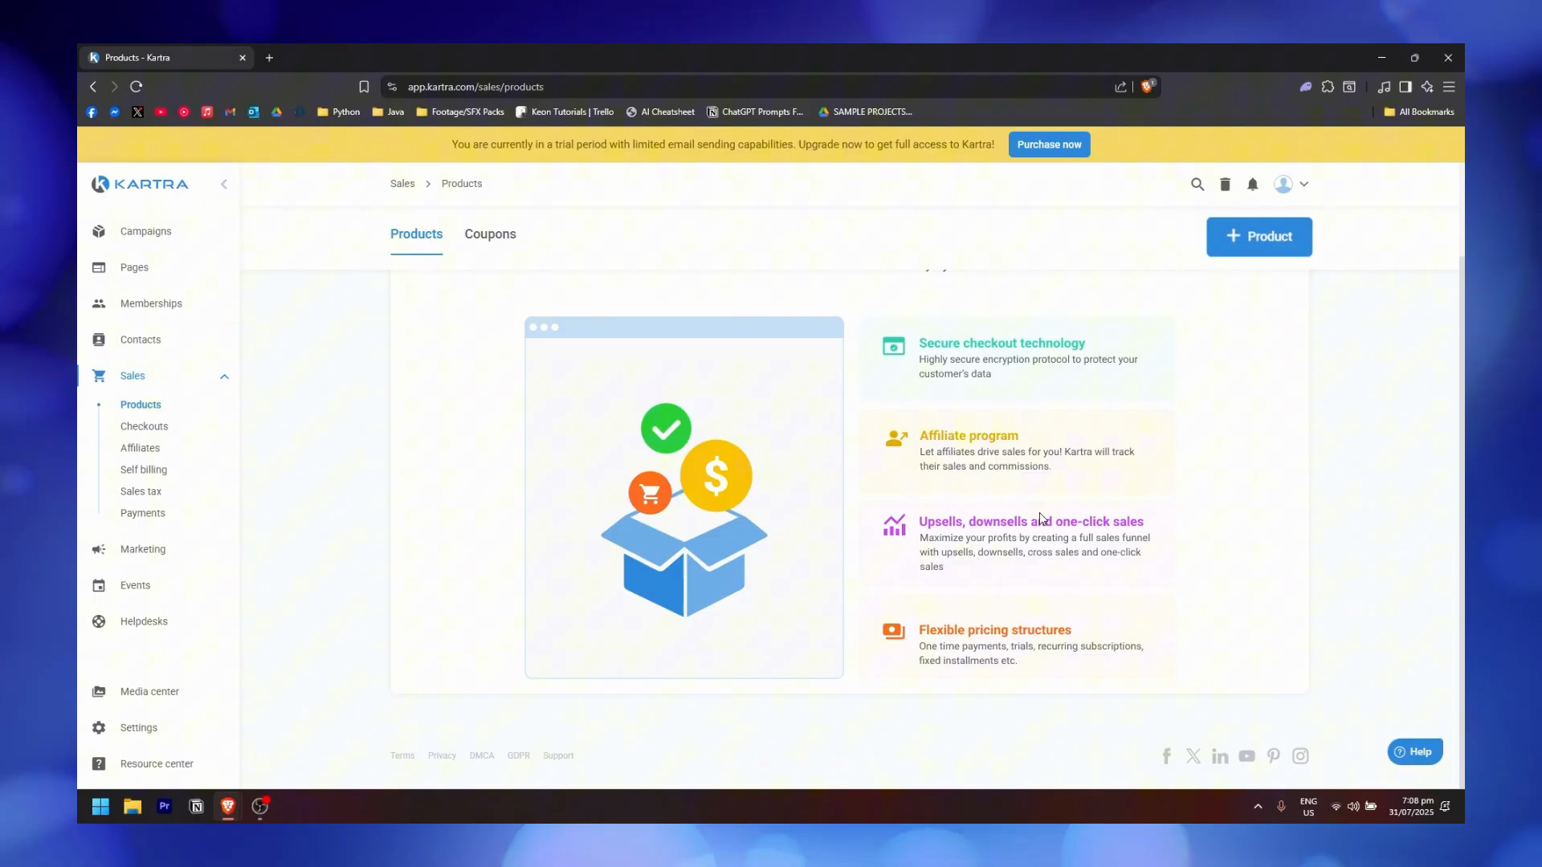Open Kartra's X footer icon
1542x867 pixels.
tap(1193, 756)
